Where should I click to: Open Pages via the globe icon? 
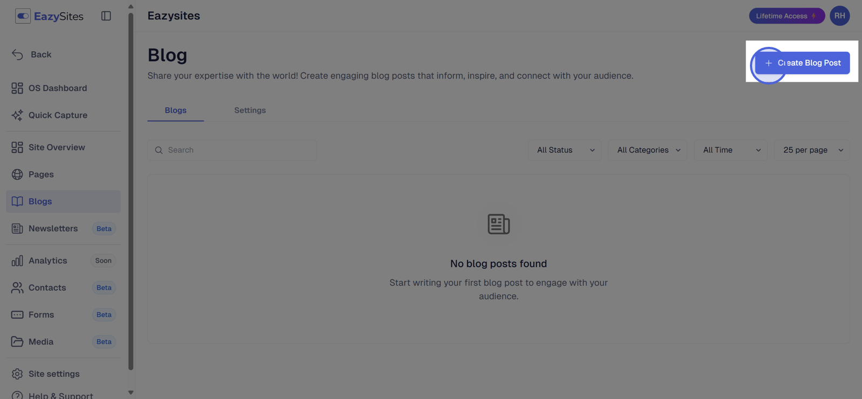click(17, 174)
